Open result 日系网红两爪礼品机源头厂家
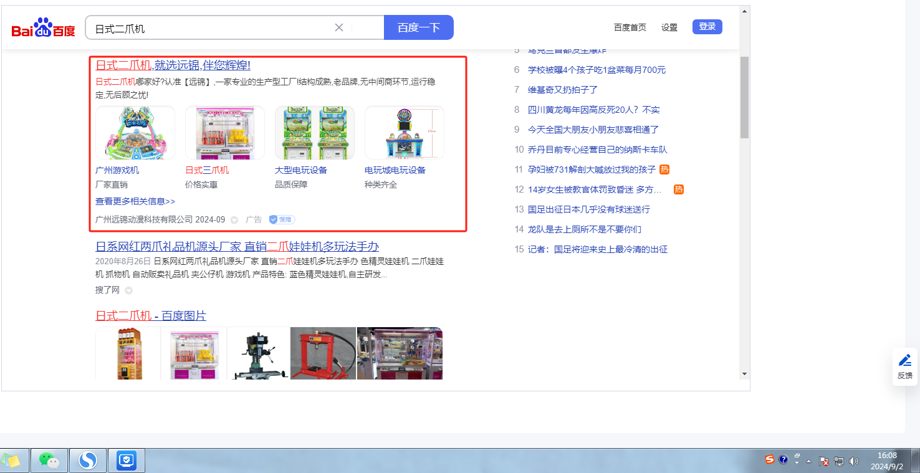The height and width of the screenshot is (473, 920). pyautogui.click(x=237, y=246)
